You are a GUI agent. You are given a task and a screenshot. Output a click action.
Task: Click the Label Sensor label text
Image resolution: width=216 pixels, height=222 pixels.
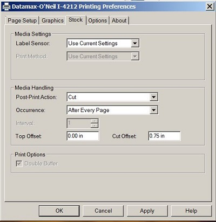pyautogui.click(x=33, y=43)
